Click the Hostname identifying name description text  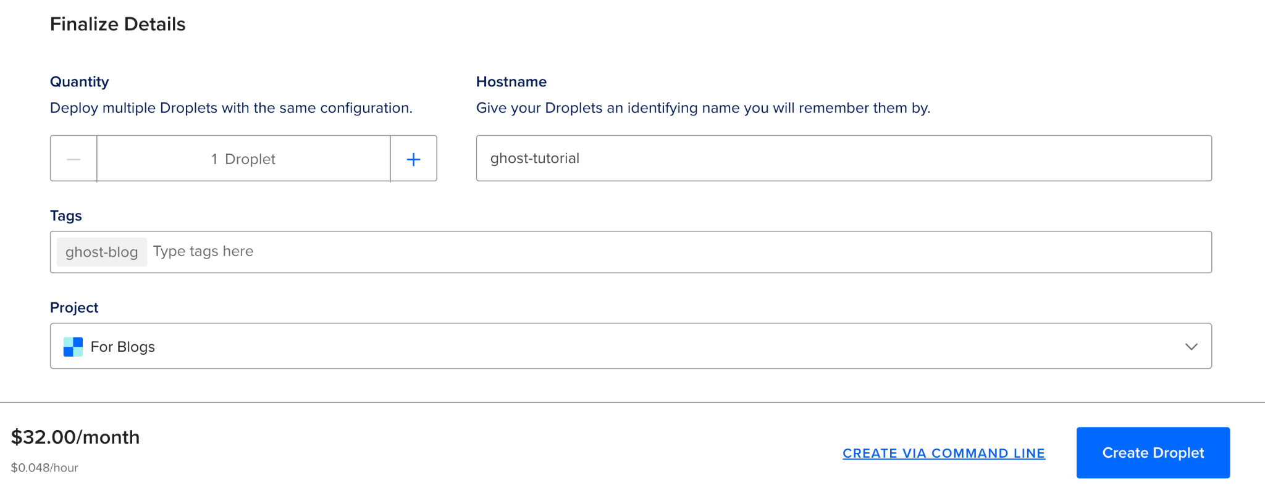click(703, 108)
